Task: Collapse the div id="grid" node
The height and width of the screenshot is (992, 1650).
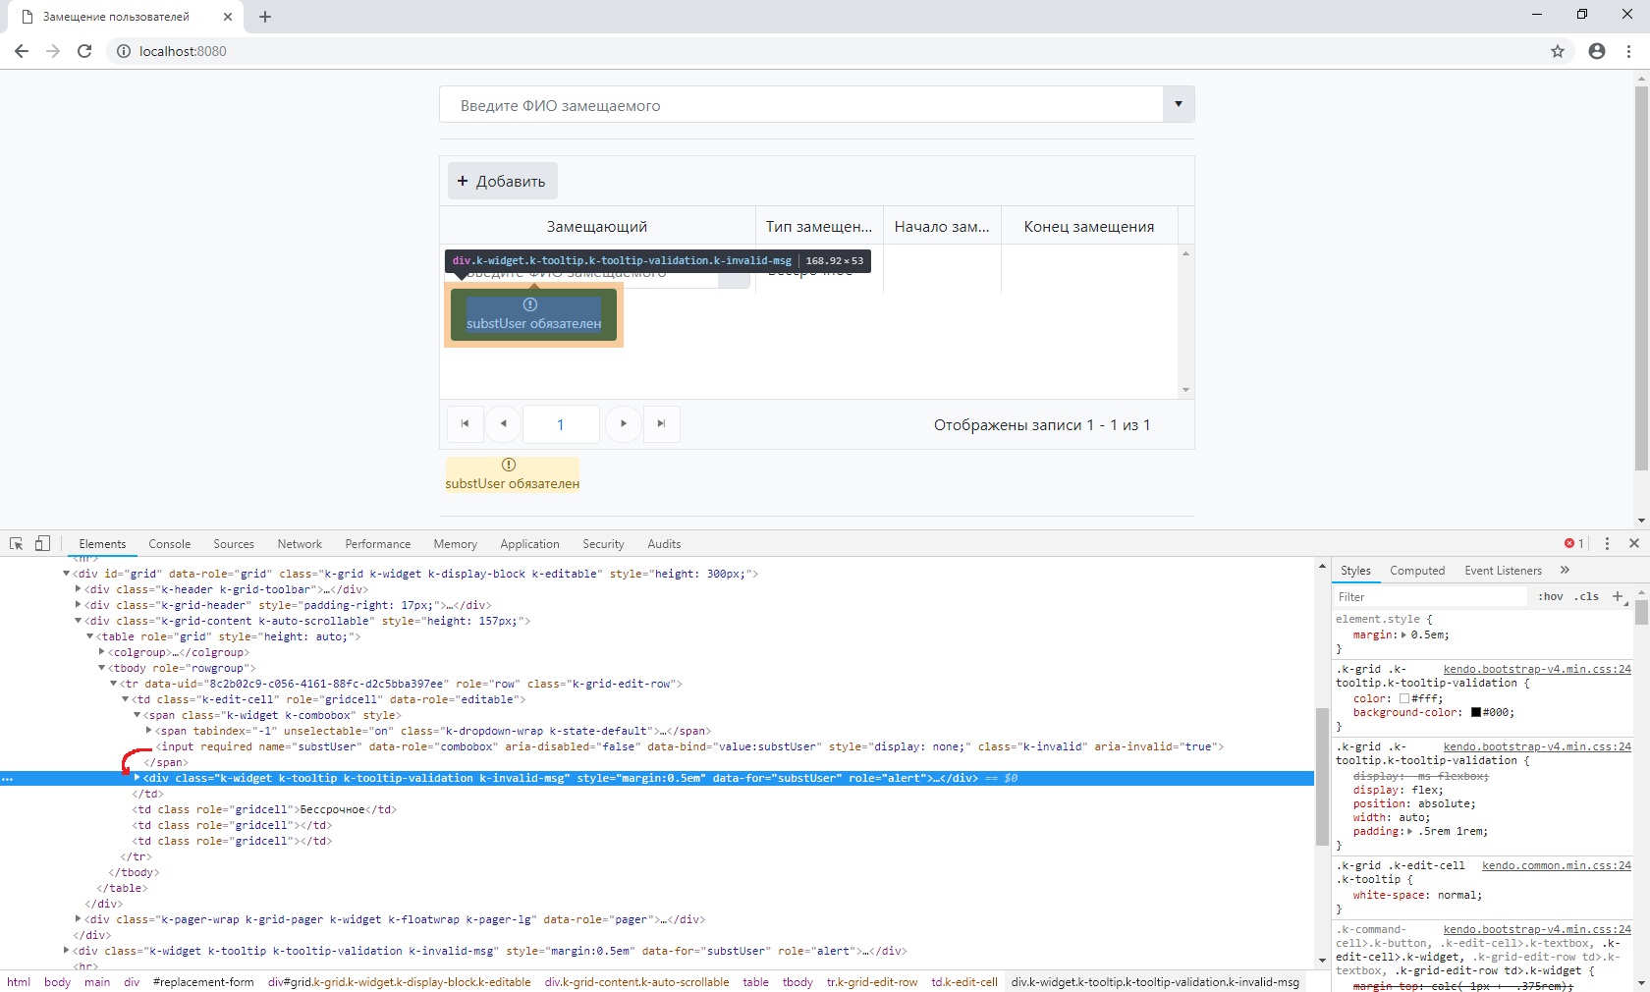Action: click(x=67, y=574)
